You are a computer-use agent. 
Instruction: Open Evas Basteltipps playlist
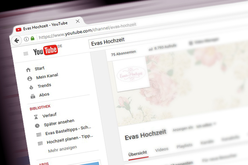(x=68, y=131)
